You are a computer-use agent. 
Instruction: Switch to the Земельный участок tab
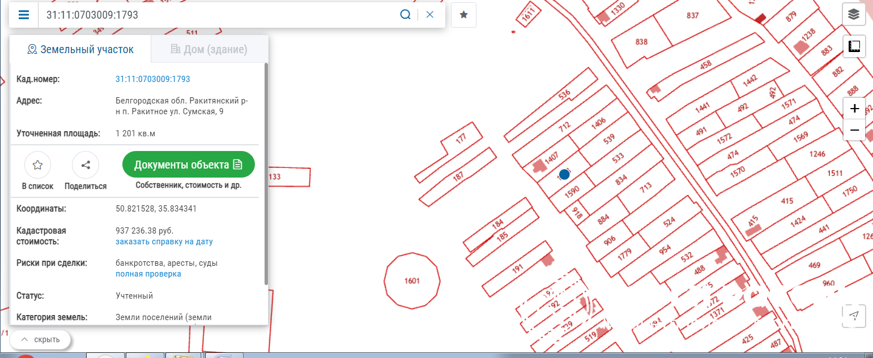click(80, 50)
